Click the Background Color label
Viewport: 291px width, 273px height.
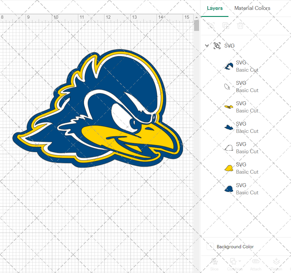[235, 246]
